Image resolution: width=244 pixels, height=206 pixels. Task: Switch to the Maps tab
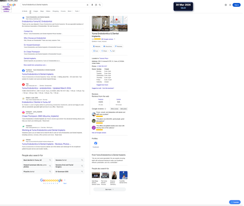[x=42, y=11]
